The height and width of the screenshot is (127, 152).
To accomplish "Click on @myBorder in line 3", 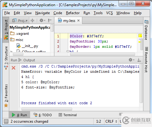I will pos(79,47).
